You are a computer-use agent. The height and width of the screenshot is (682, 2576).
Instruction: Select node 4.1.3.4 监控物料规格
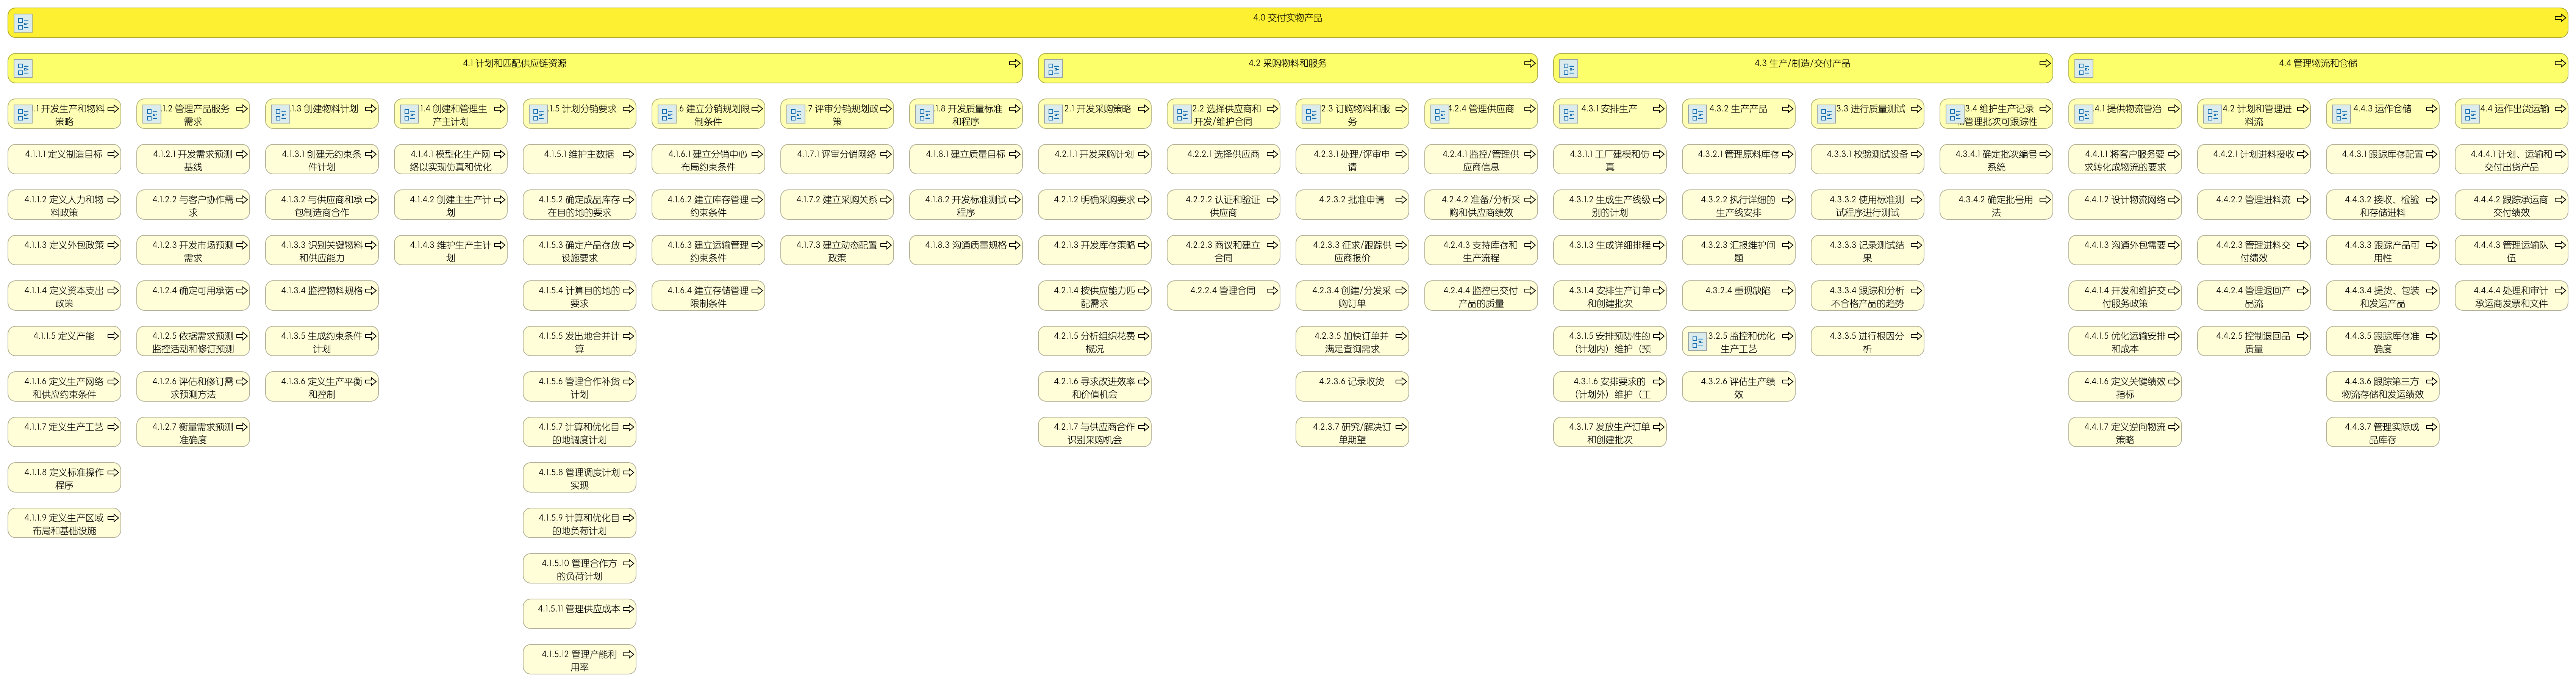pyautogui.click(x=322, y=296)
